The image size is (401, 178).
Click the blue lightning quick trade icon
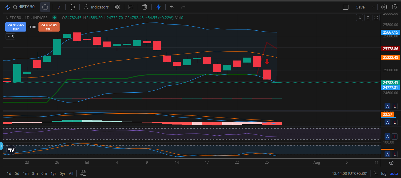point(159,7)
